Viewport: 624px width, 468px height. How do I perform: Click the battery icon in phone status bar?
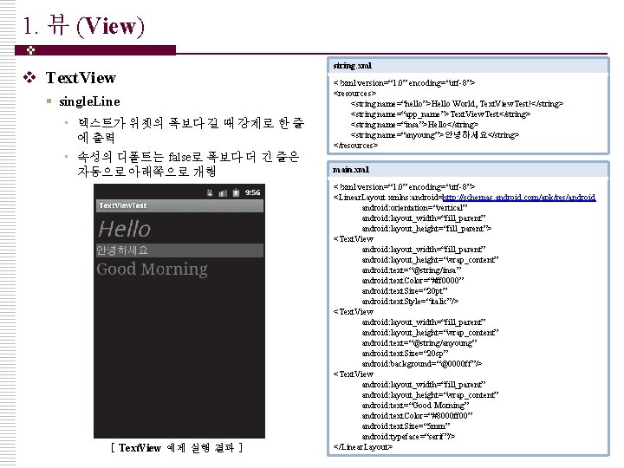tap(236, 192)
